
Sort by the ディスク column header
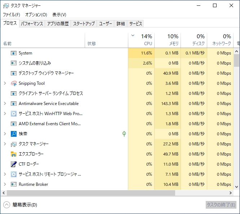click(194, 40)
